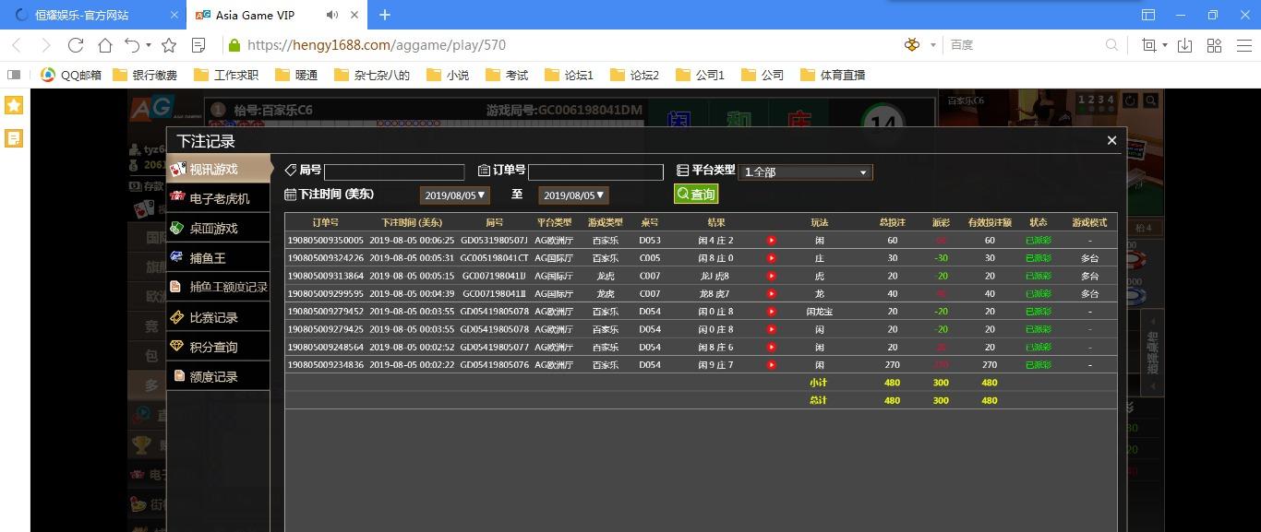This screenshot has height=532, width=1261.
Task: Go back in the browser
Action: click(x=17, y=45)
